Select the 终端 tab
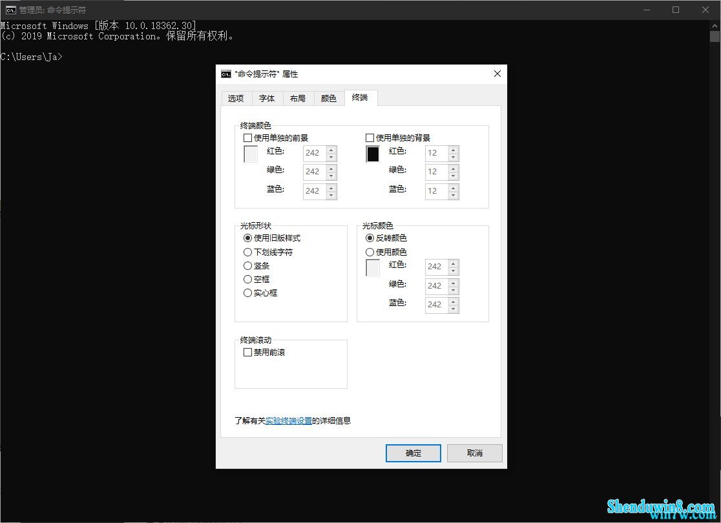The width and height of the screenshot is (721, 523). 360,97
